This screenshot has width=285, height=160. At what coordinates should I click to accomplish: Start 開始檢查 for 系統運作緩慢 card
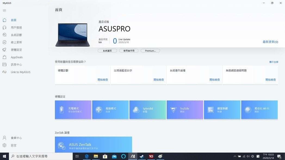215,80
